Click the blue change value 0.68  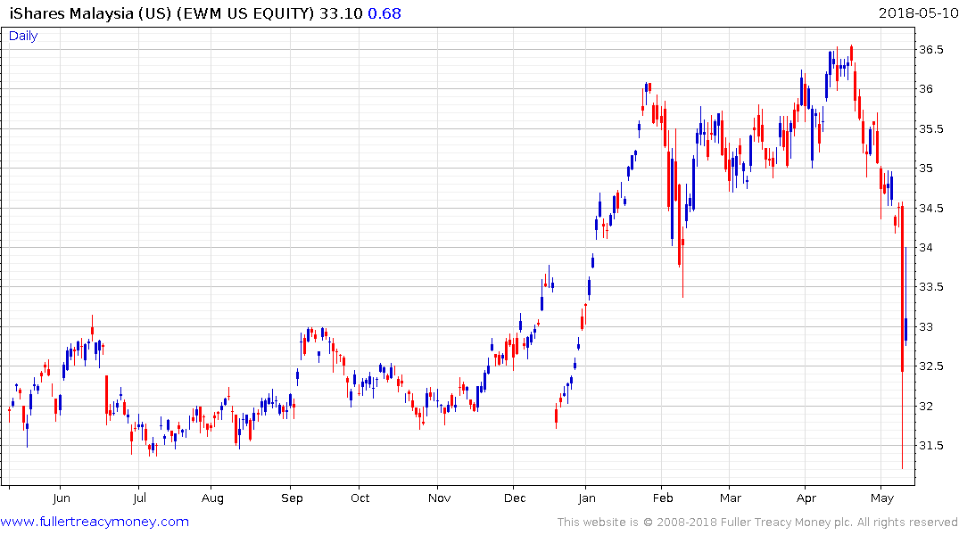tap(384, 13)
